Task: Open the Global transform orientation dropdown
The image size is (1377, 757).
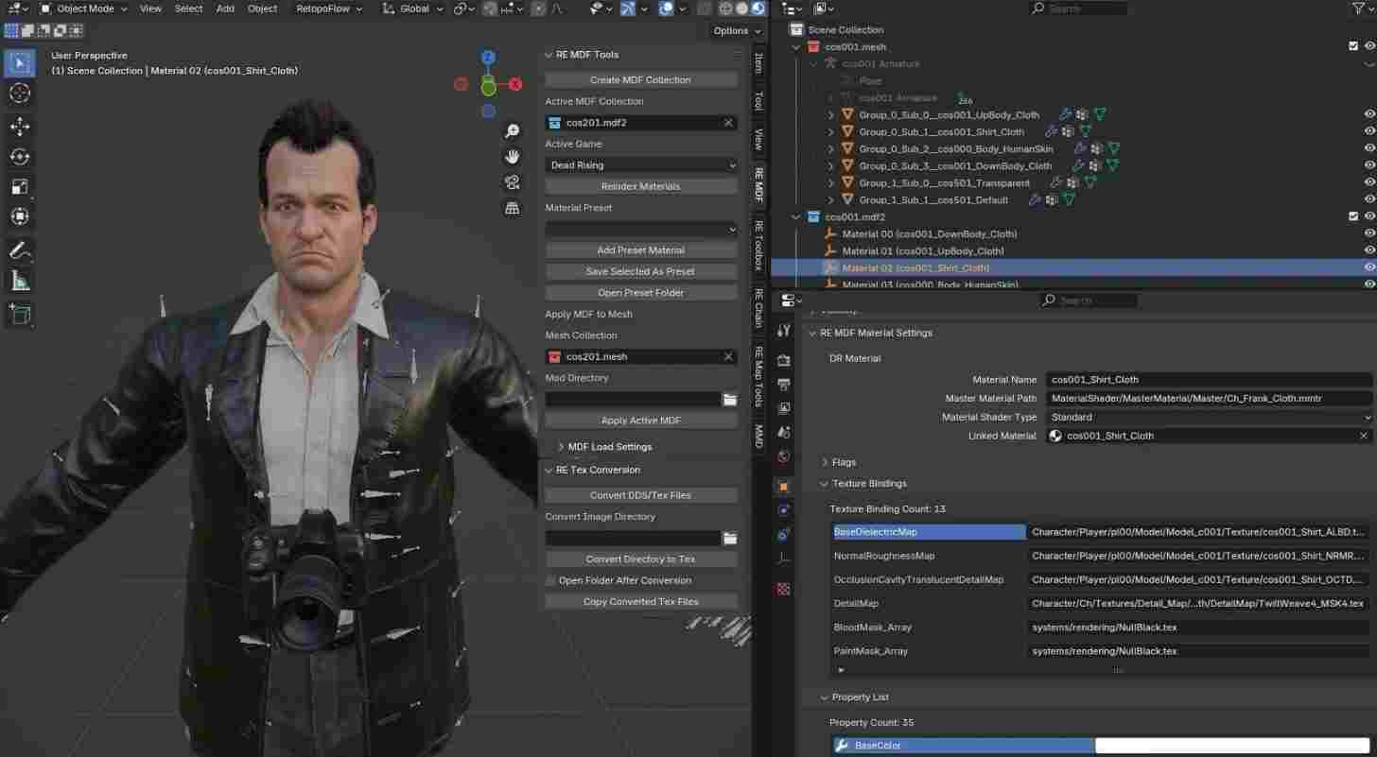Action: point(412,9)
